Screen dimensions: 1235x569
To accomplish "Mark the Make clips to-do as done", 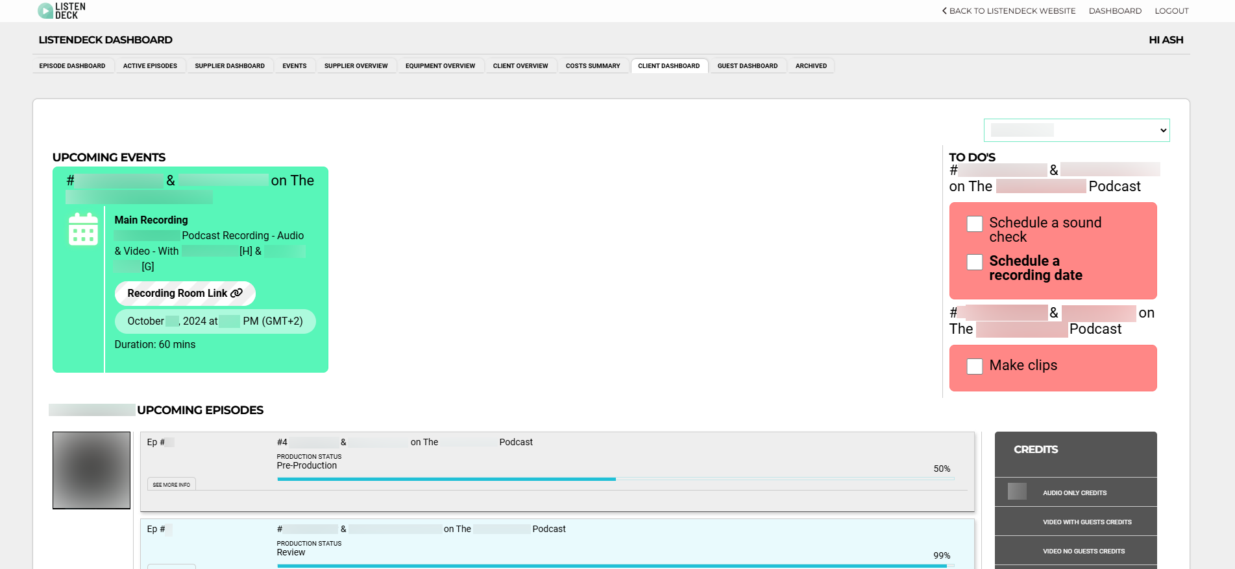I will 974,366.
